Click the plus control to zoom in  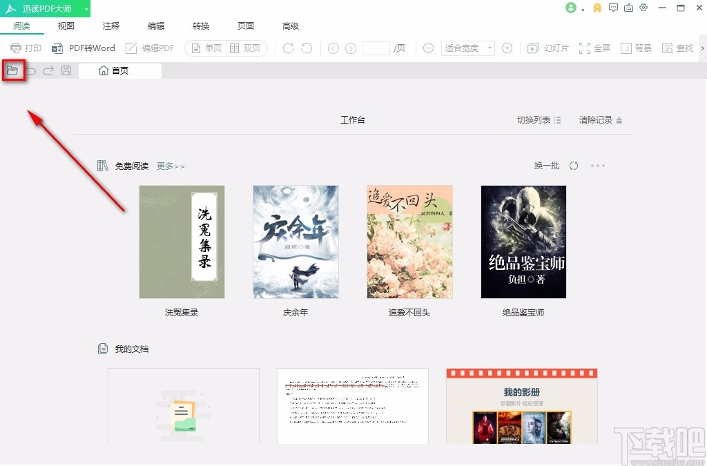pos(507,48)
